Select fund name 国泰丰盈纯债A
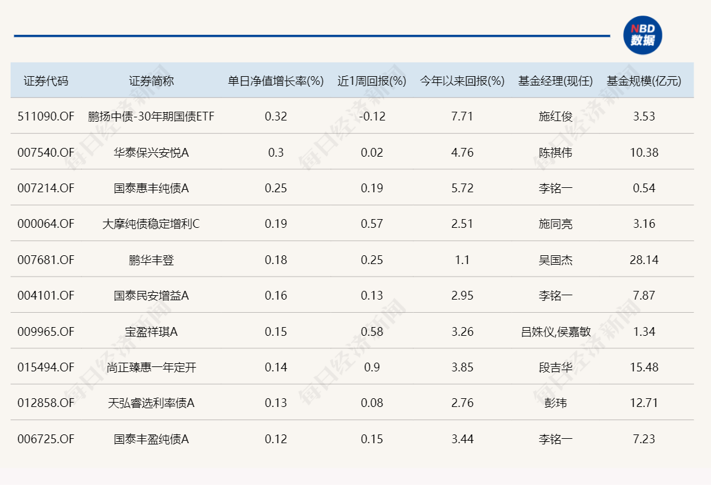This screenshot has height=485, width=711. coord(151,439)
